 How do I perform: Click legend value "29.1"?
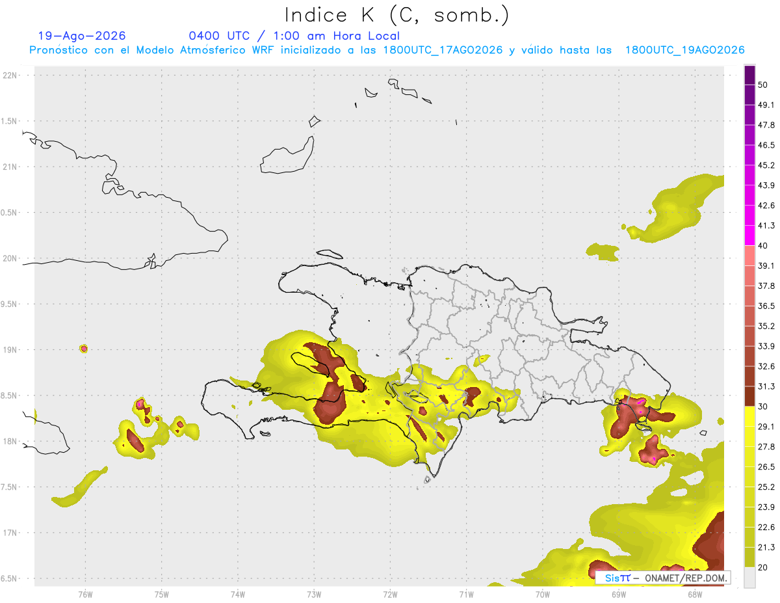(x=766, y=427)
